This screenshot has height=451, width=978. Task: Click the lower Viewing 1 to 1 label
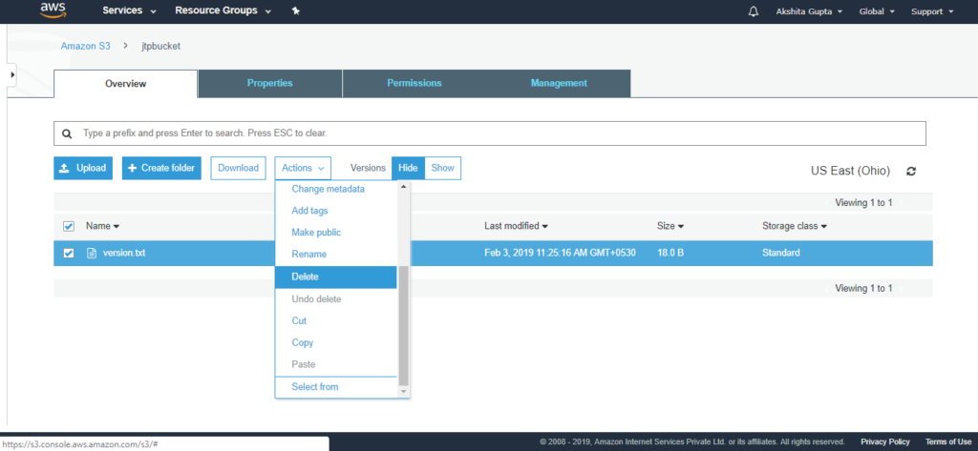863,288
